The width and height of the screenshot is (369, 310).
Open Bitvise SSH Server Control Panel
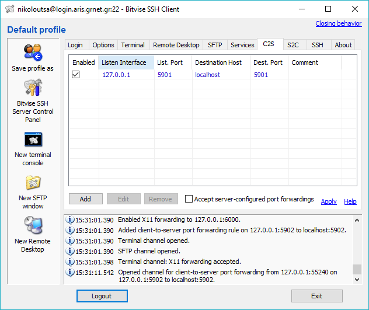point(33,88)
